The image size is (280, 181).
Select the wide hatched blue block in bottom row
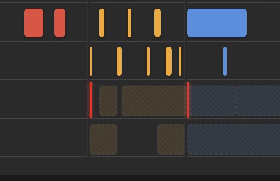pos(233,139)
